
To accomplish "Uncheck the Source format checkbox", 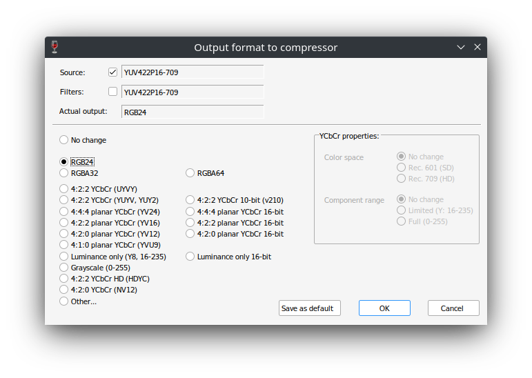I will pyautogui.click(x=112, y=72).
